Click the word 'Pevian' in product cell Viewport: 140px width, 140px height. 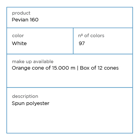click(x=20, y=20)
